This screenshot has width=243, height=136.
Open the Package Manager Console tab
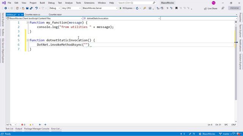(x=36, y=129)
